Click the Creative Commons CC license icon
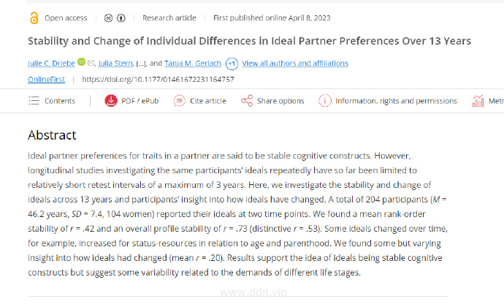Image resolution: width=504 pixels, height=307 pixels. [108, 18]
